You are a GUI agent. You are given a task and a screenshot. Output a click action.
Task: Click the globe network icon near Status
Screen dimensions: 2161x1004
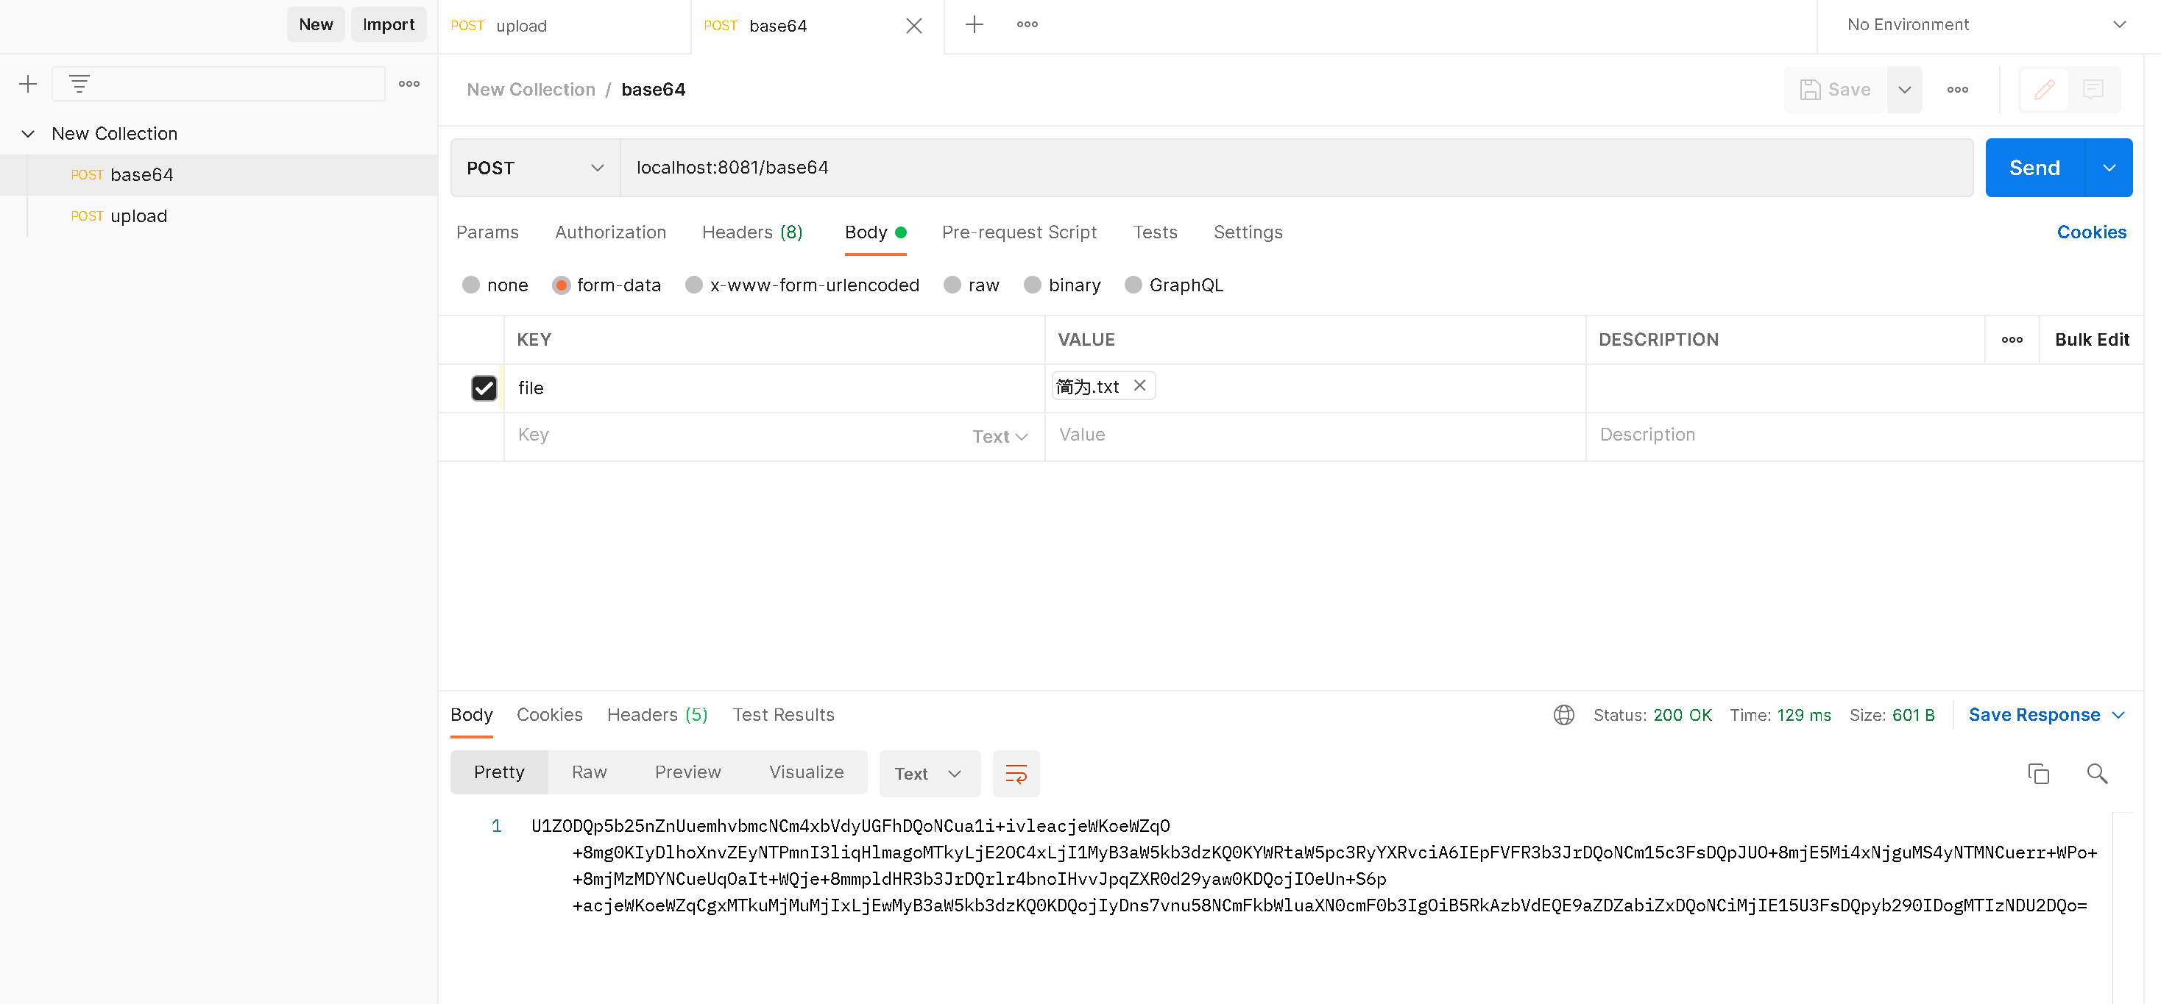tap(1563, 715)
